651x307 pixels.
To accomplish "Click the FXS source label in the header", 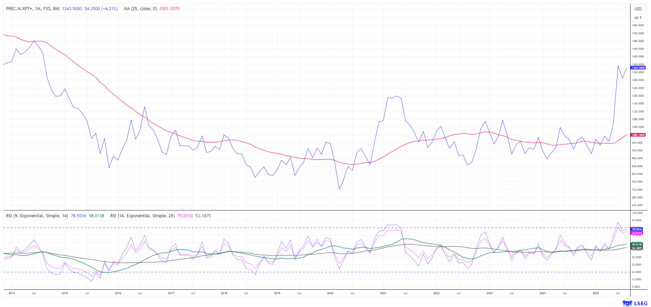I will 47,9.
